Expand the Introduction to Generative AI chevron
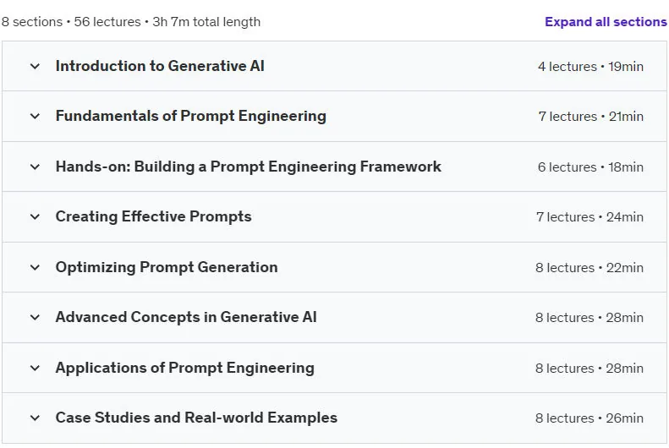The image size is (669, 448). coord(35,66)
